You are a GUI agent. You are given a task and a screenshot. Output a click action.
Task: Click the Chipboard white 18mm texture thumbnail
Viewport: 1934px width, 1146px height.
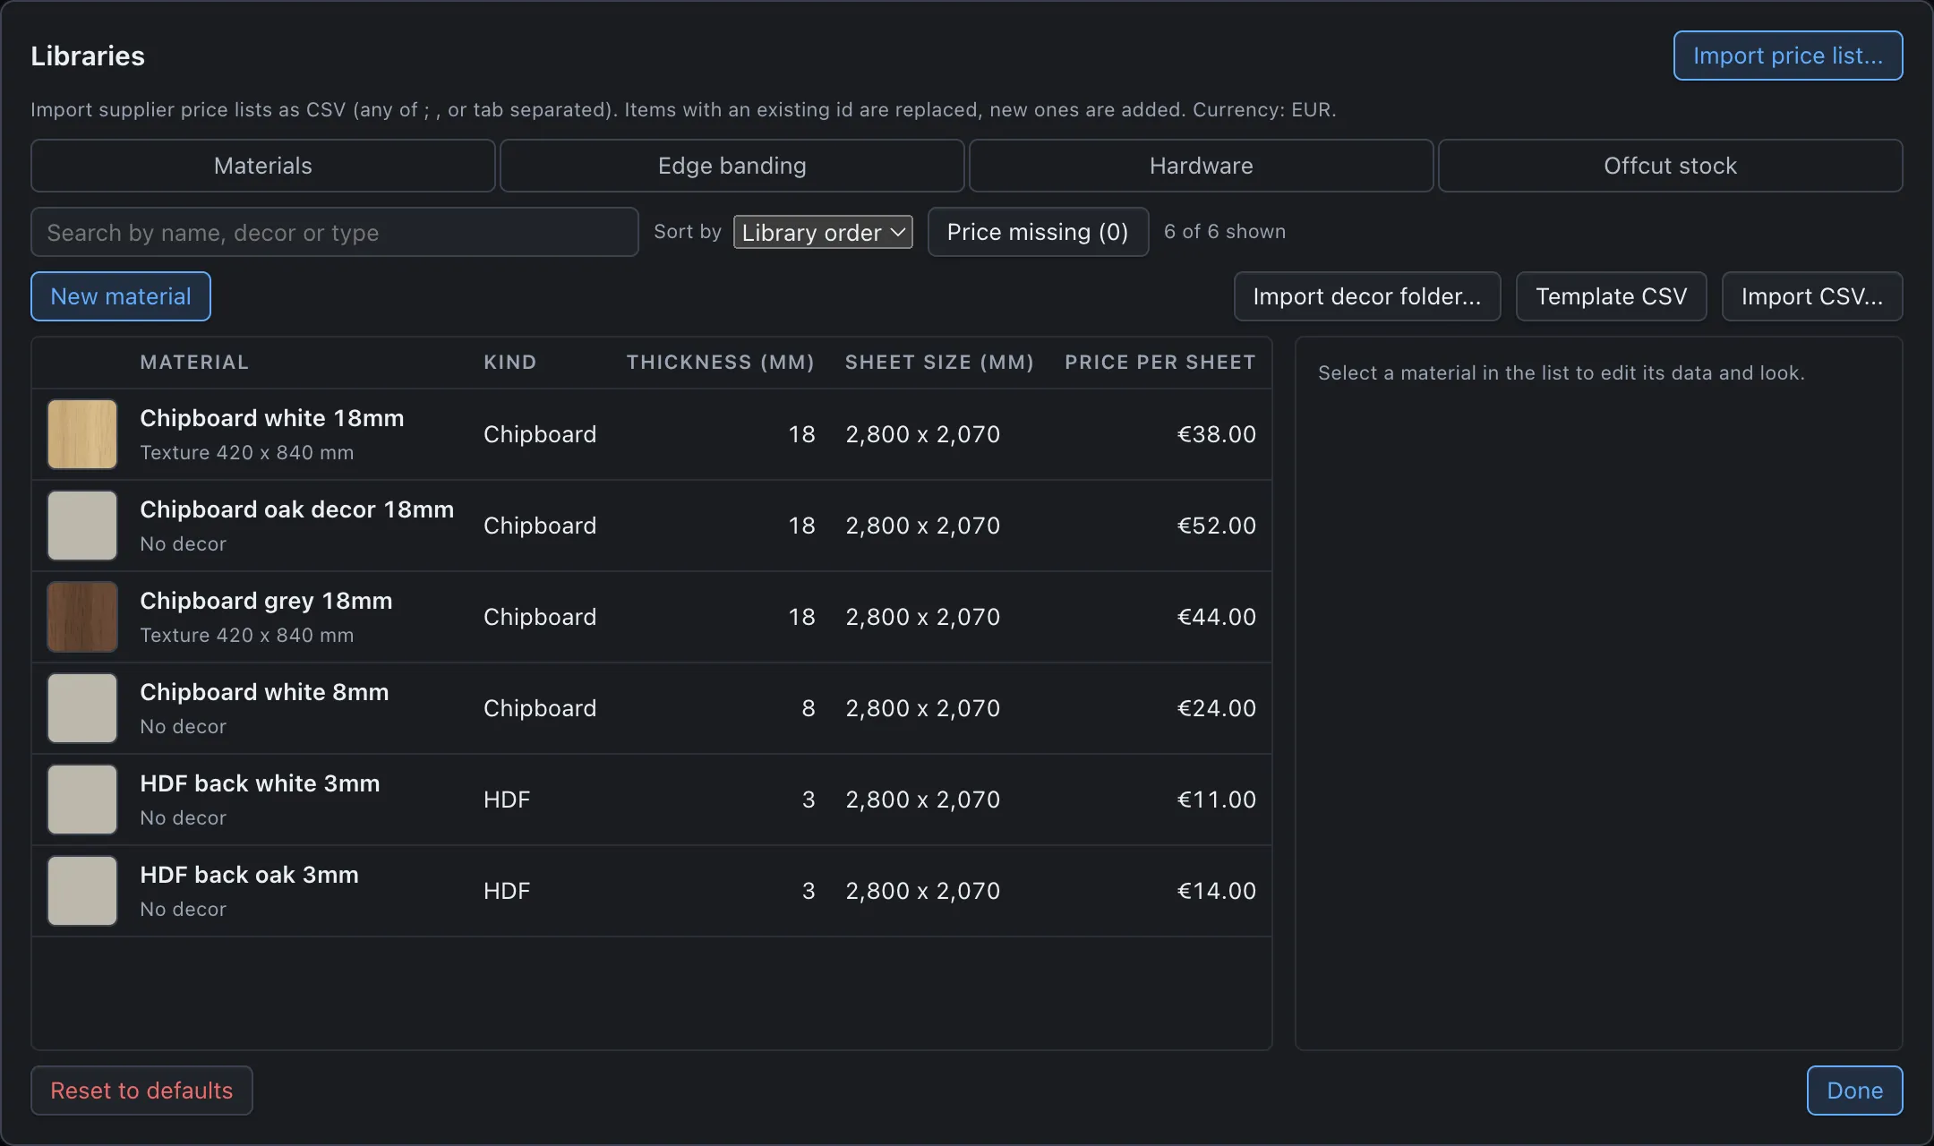(x=82, y=434)
